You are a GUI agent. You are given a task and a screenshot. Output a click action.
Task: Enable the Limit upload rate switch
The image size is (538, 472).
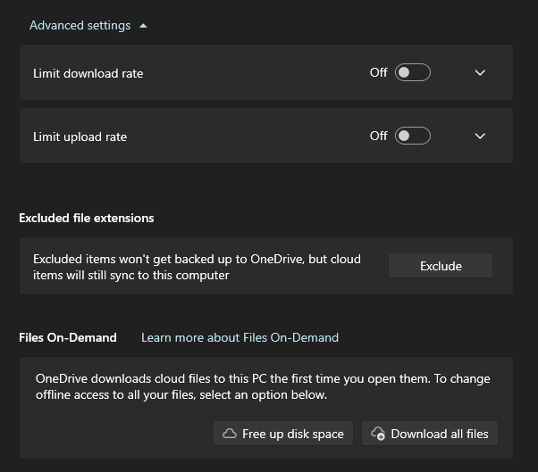pyautogui.click(x=413, y=136)
